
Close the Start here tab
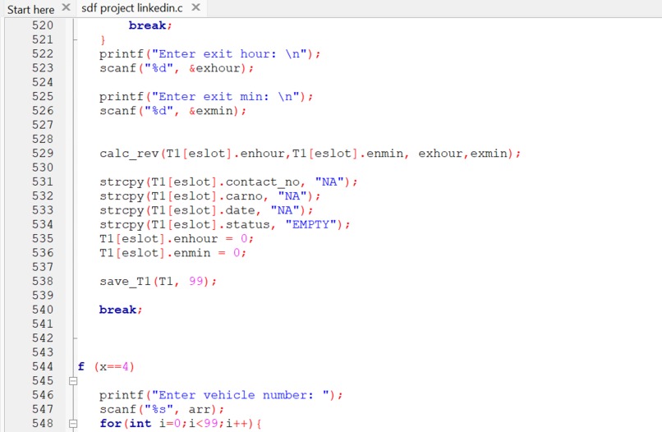tap(66, 7)
